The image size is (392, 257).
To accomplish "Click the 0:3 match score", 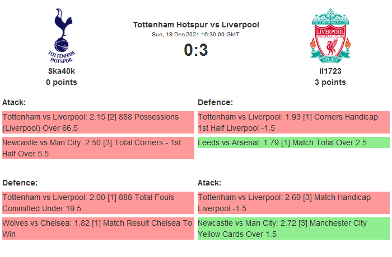I will coord(196,50).
